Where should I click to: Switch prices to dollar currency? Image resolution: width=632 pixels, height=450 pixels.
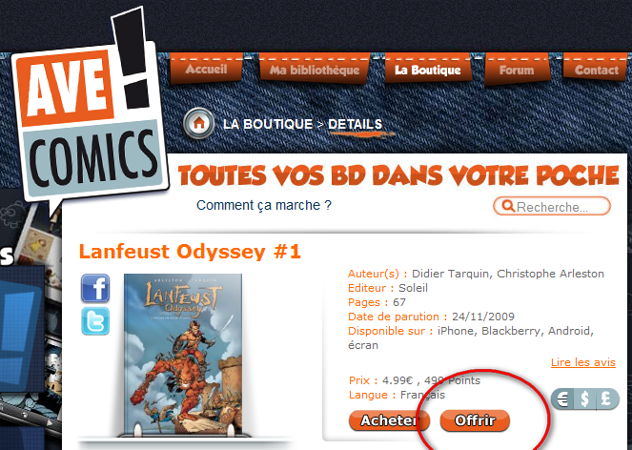(x=585, y=399)
